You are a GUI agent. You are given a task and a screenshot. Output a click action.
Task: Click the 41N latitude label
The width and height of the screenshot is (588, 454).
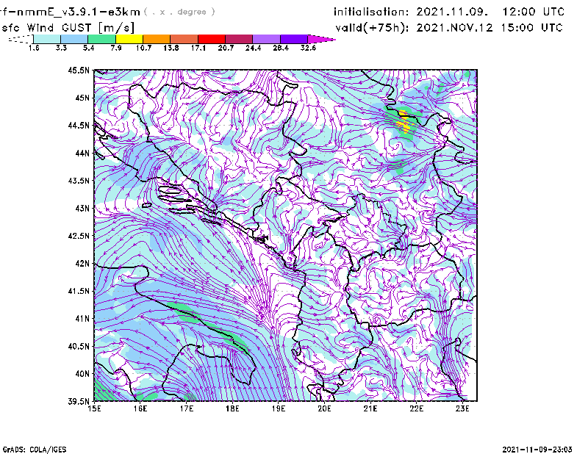[82, 319]
